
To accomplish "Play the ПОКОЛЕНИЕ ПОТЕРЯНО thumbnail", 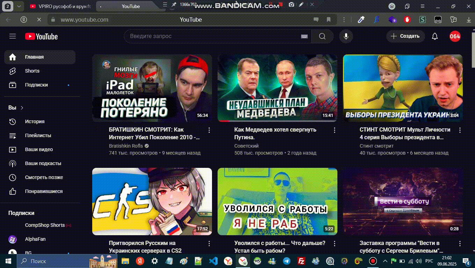I will [x=152, y=88].
